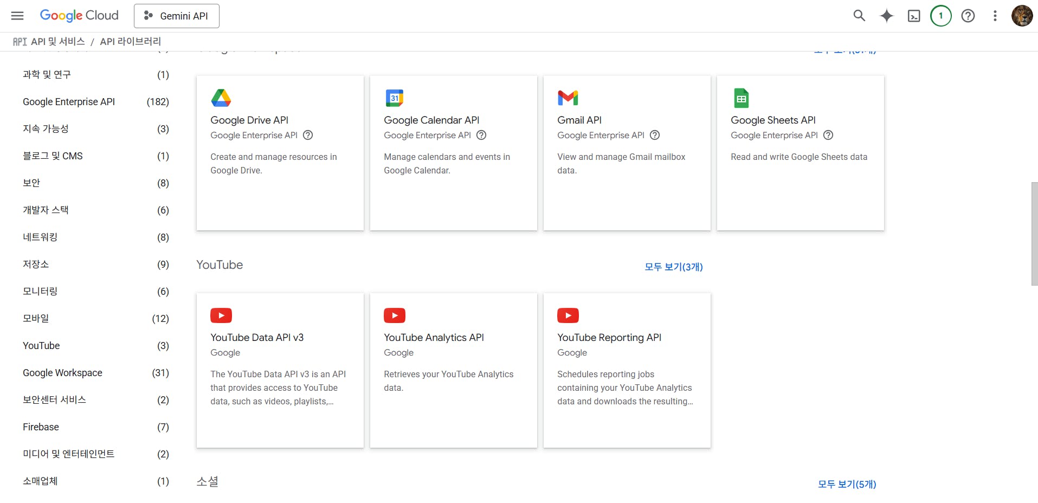Open the Gemini API project selector
Image resolution: width=1038 pixels, height=503 pixels.
177,16
